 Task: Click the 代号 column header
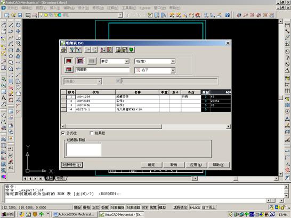[95, 92]
